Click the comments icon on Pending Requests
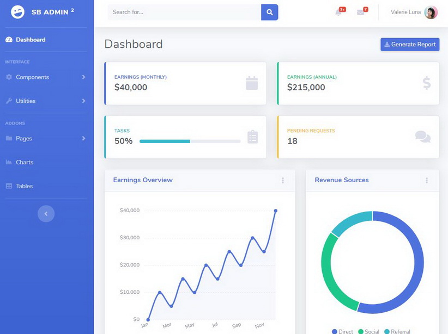 [422, 137]
